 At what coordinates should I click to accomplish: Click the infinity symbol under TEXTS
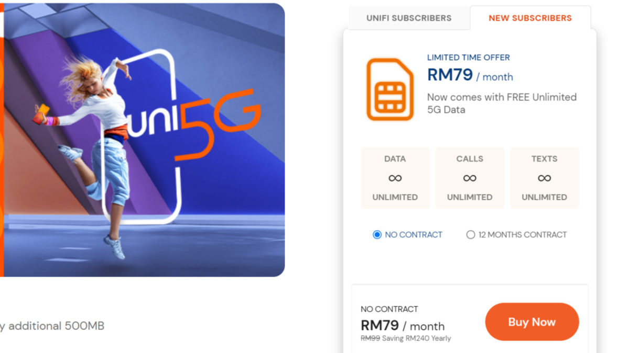point(545,178)
